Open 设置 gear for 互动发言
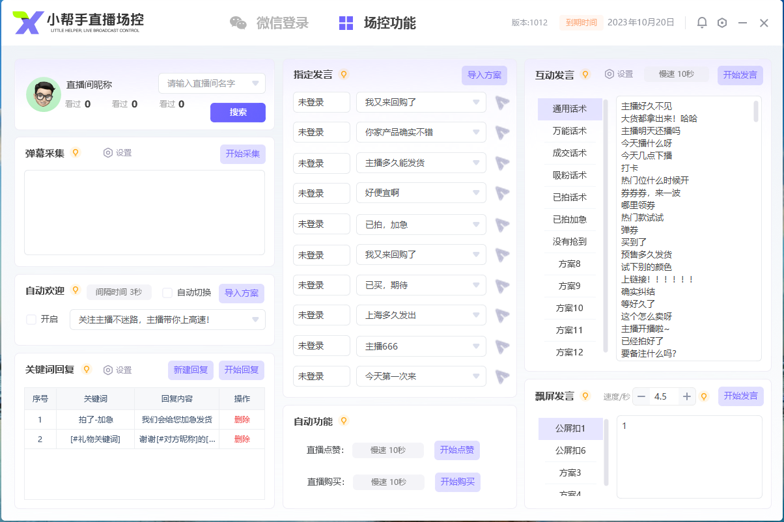 (x=609, y=74)
